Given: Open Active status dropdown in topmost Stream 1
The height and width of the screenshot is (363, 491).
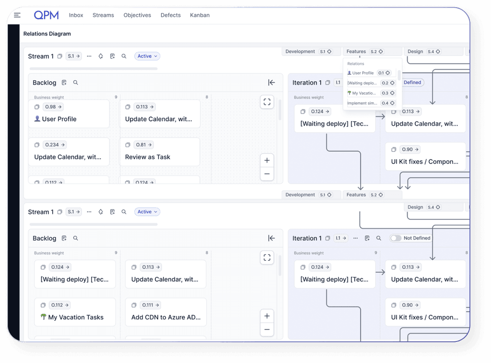Looking at the screenshot, I should [x=147, y=56].
